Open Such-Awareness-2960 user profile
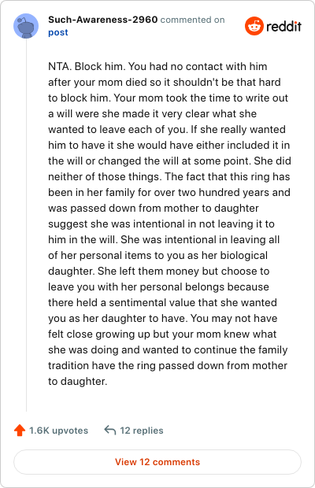The width and height of the screenshot is (315, 488). tap(102, 20)
